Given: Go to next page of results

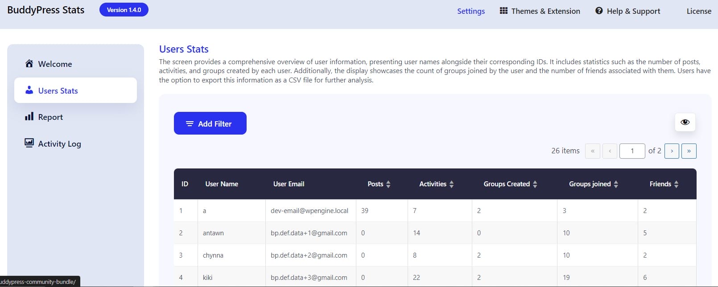Looking at the screenshot, I should (672, 151).
